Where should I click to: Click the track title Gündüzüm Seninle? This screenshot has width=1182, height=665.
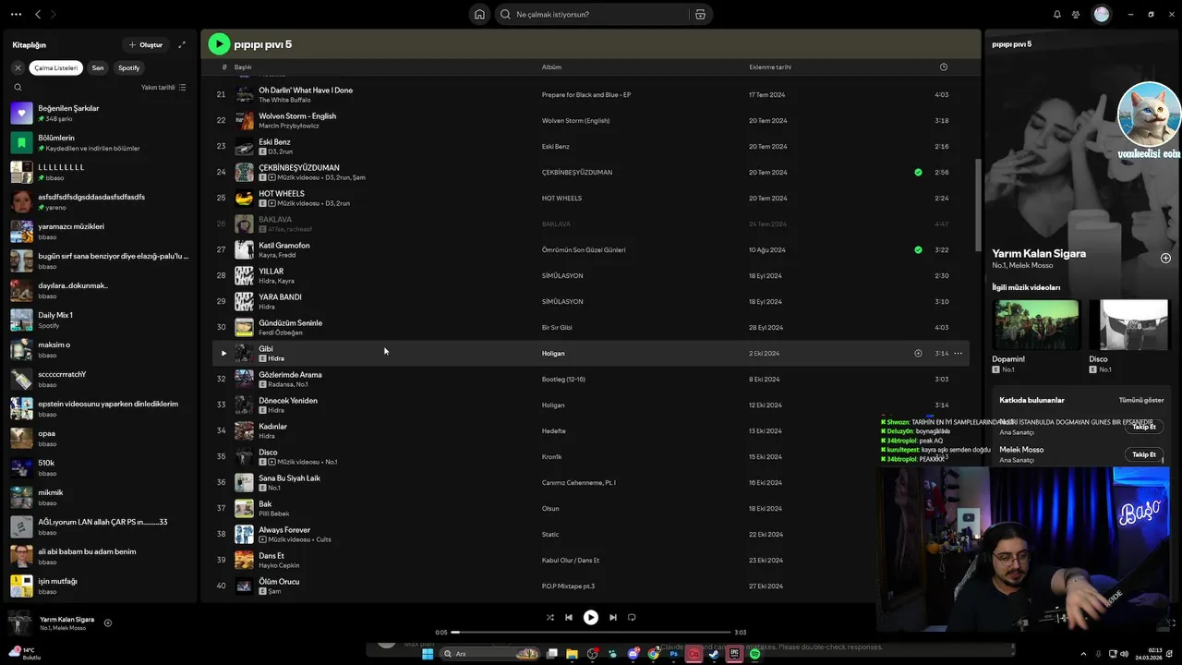pos(290,323)
